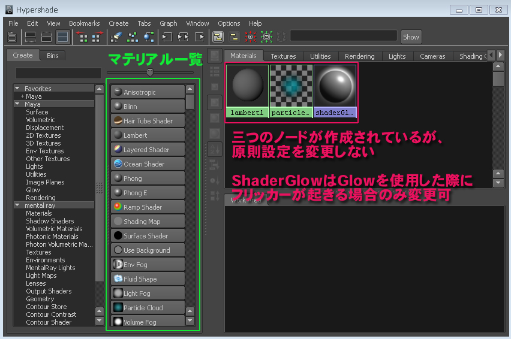Screen dimensions: 511x339
Task: Toggle the highlighted container view icon
Action: (218, 37)
